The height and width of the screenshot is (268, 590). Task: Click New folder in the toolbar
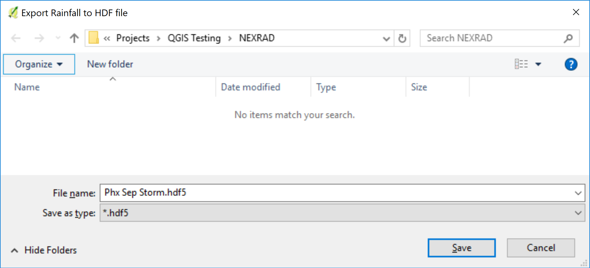(x=110, y=64)
